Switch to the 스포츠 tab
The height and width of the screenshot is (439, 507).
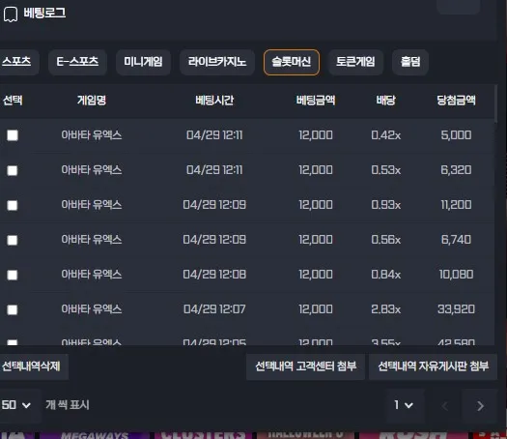(x=16, y=62)
